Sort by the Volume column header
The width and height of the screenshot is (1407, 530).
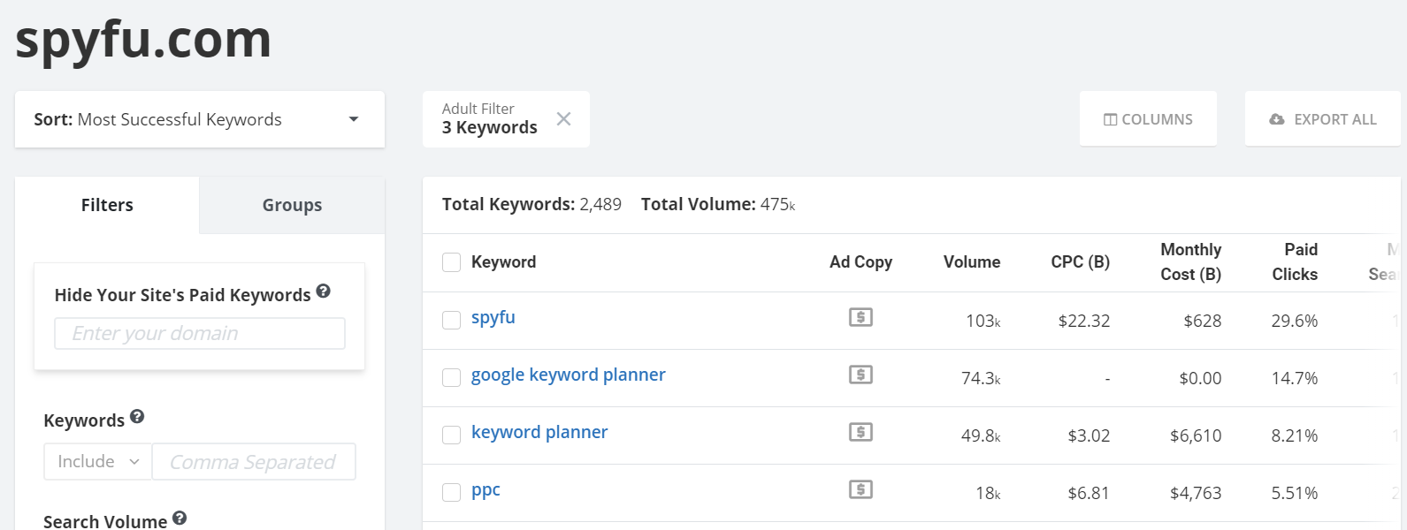[x=972, y=262]
